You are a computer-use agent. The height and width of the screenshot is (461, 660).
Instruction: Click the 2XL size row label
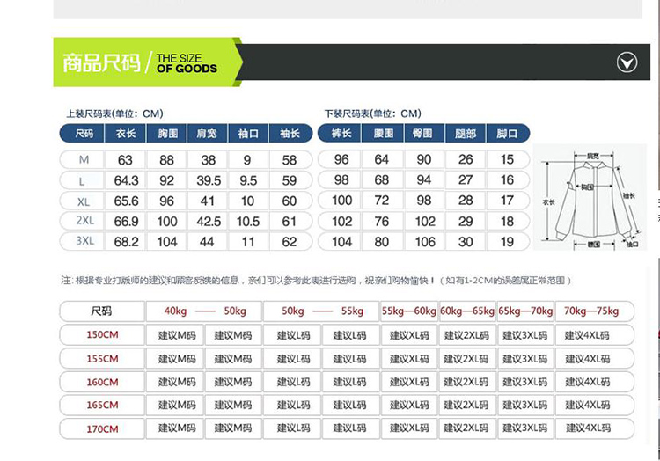tap(84, 221)
